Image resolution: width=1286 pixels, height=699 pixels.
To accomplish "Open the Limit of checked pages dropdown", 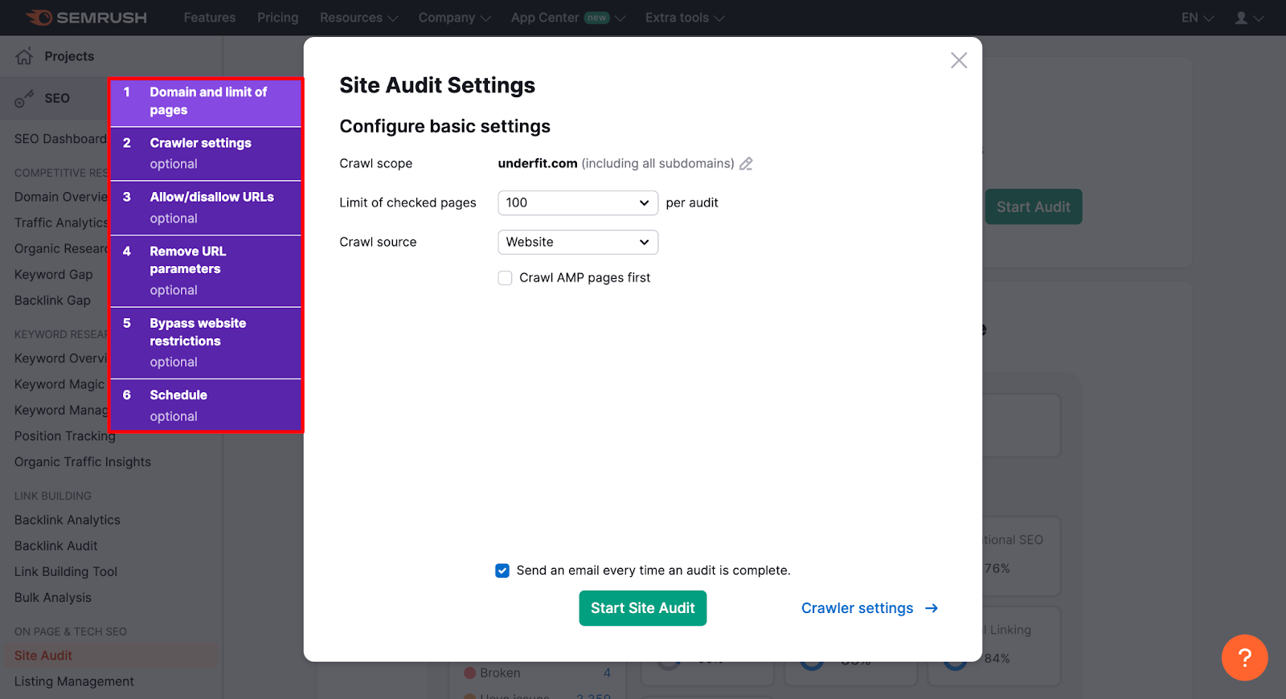I will tap(578, 202).
